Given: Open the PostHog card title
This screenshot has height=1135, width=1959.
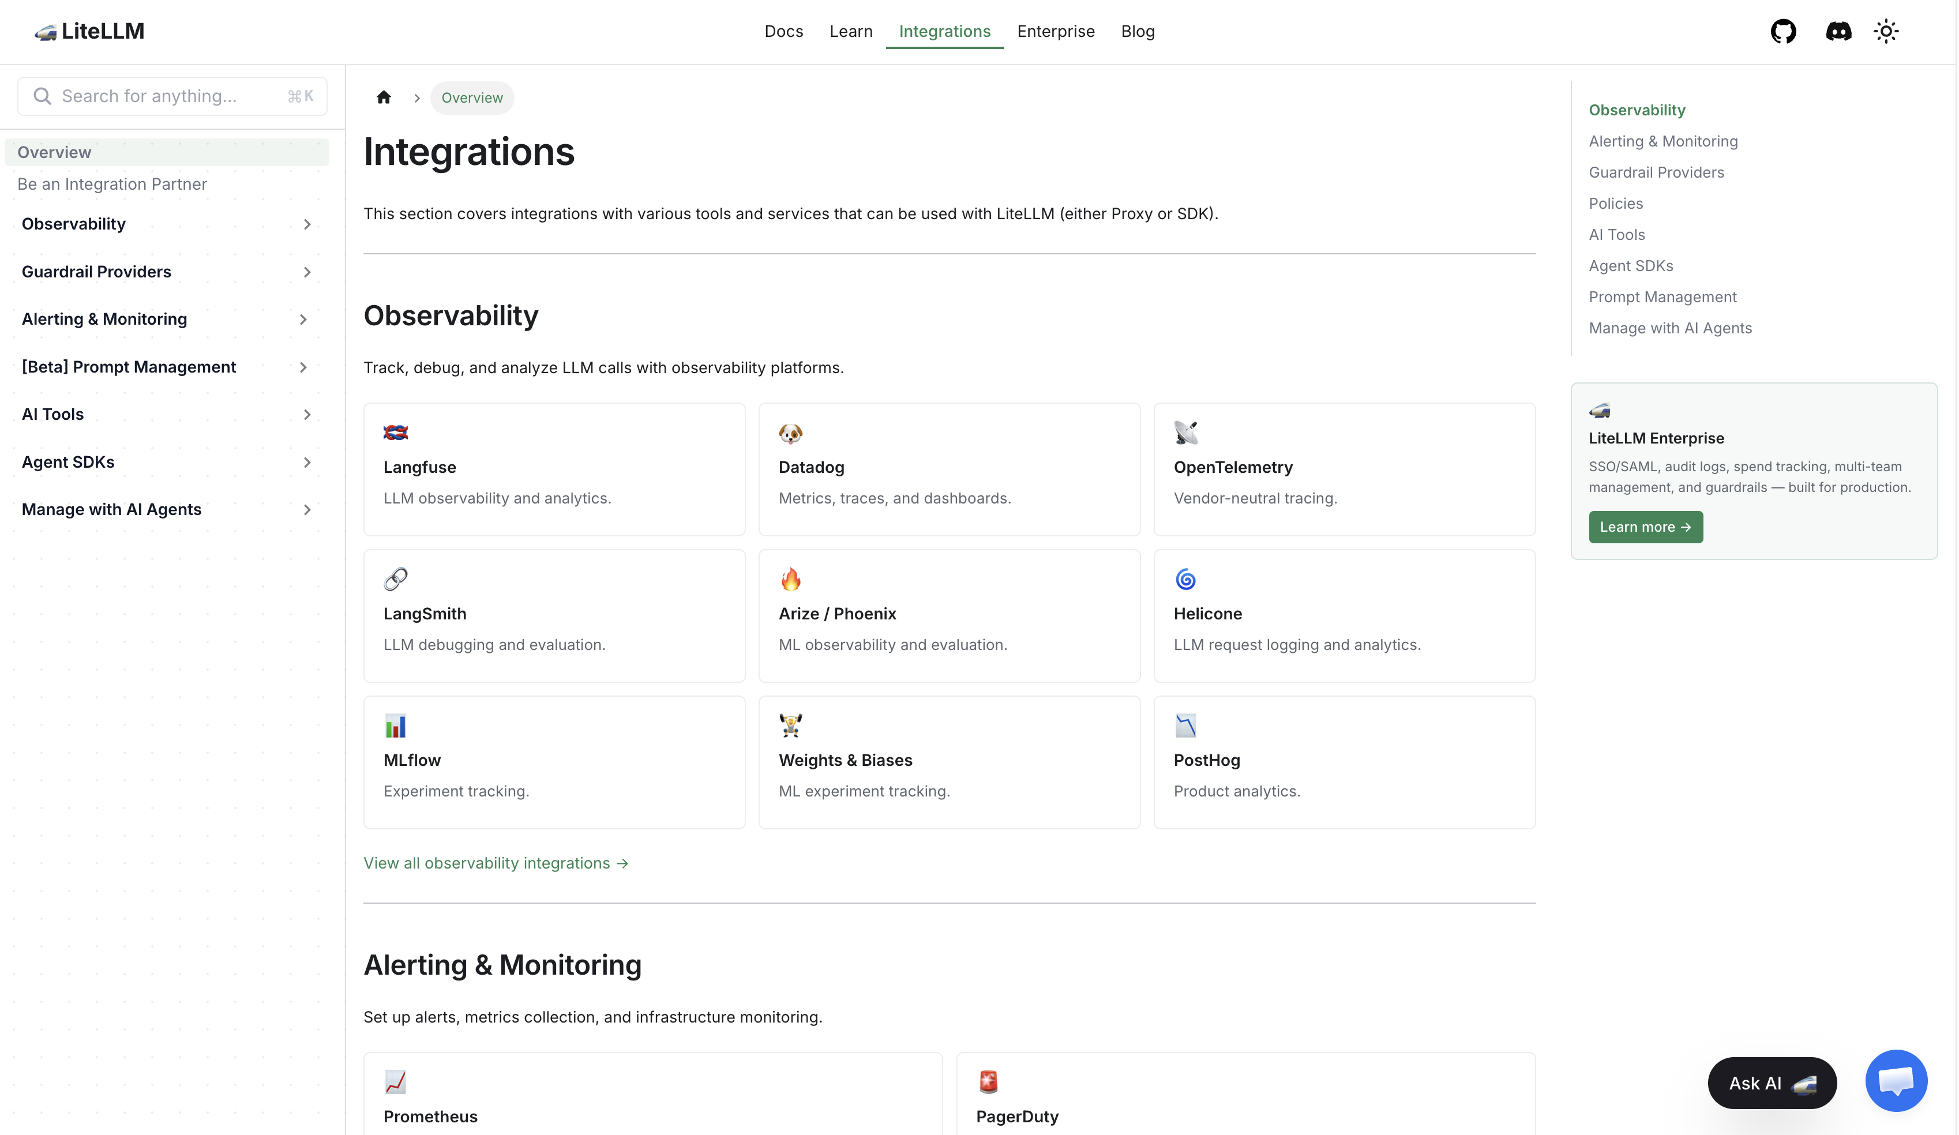Looking at the screenshot, I should [1207, 760].
